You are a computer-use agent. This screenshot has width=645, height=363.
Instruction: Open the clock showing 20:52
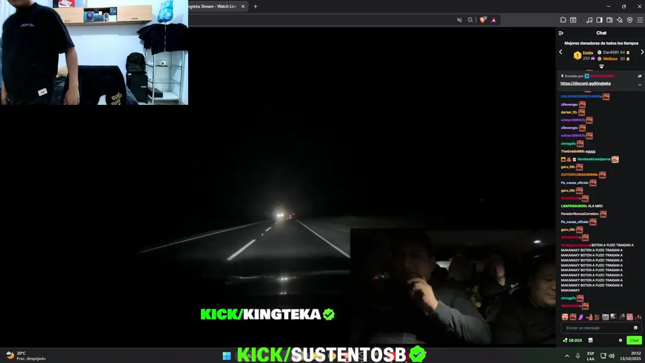pos(630,356)
